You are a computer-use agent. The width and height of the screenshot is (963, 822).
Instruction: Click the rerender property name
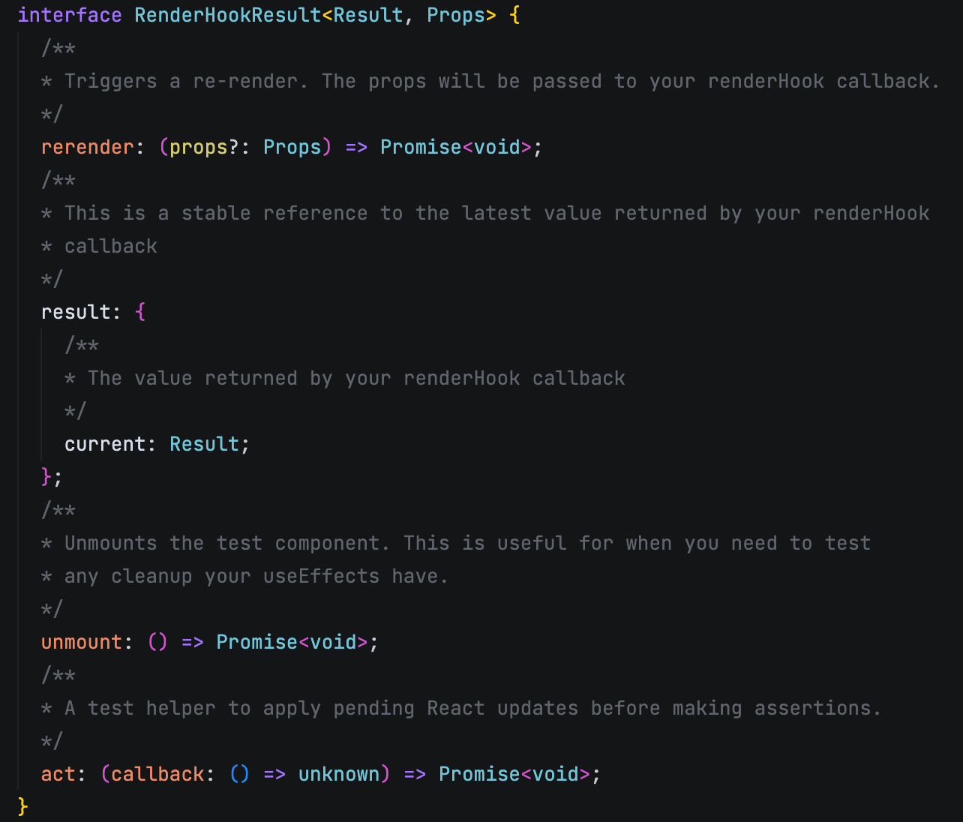pyautogui.click(x=87, y=147)
